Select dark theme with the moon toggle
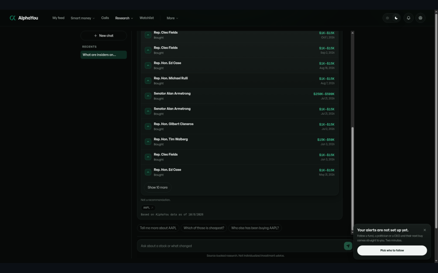 pos(396,18)
